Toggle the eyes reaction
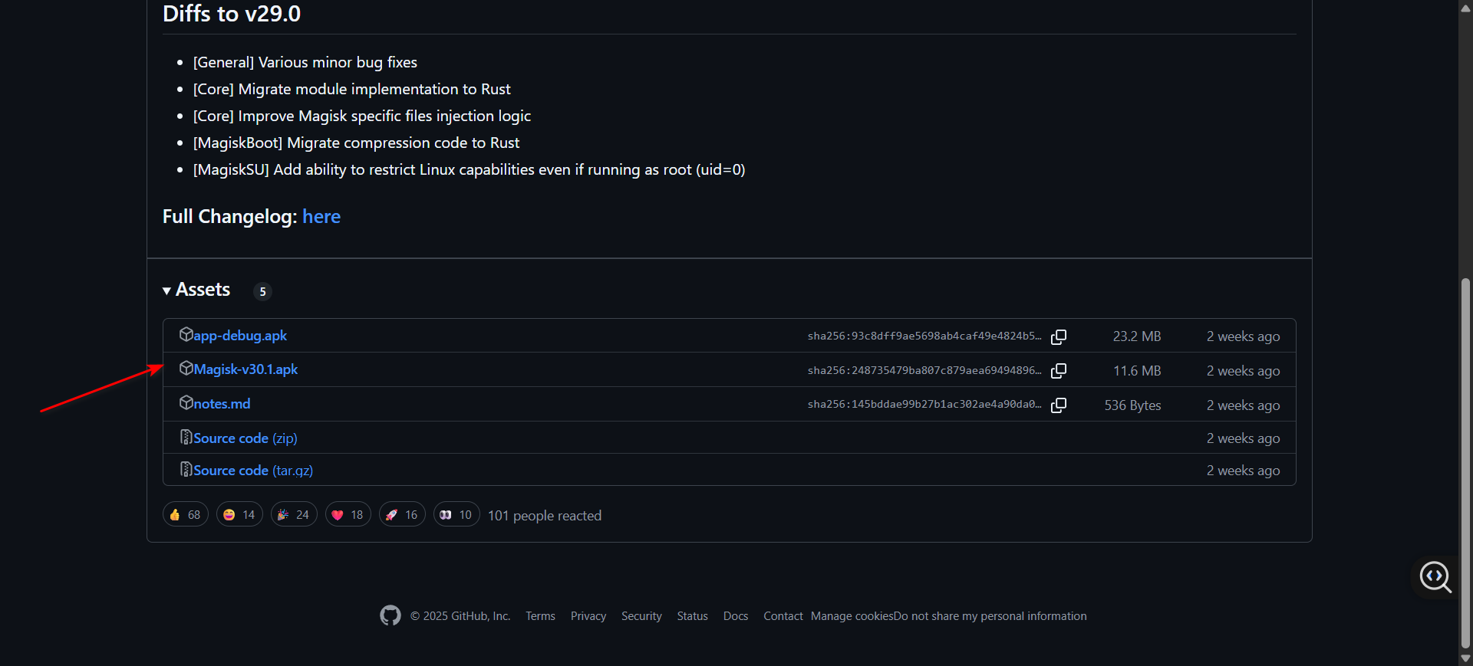The image size is (1473, 666). [456, 514]
